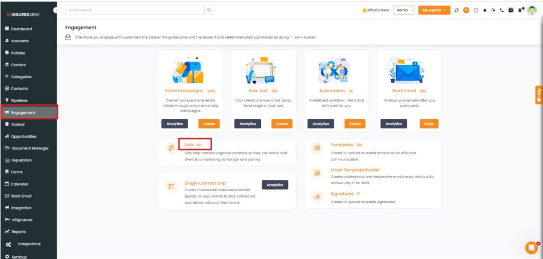Click the Smart Search magnifier icon
The width and height of the screenshot is (543, 259).
[x=209, y=10]
